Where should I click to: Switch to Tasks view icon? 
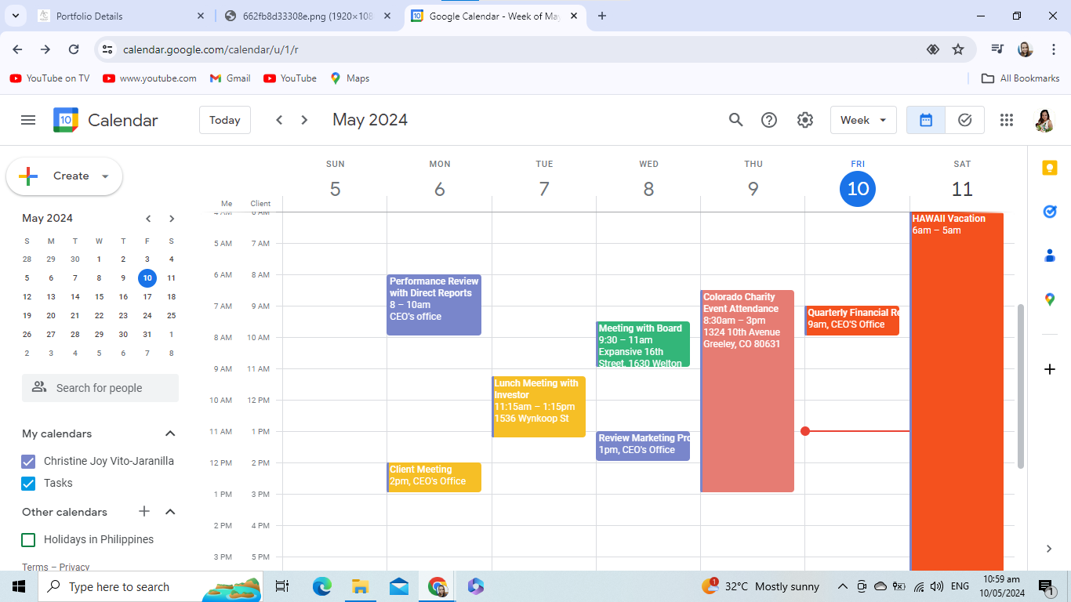click(x=965, y=120)
